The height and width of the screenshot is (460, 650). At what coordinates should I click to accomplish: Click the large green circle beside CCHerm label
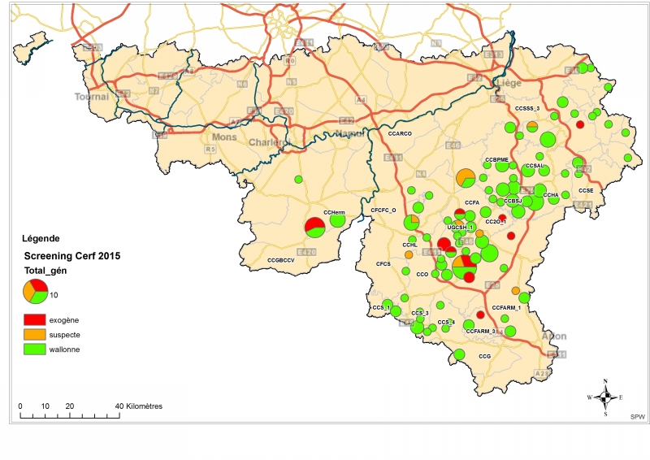[x=337, y=220]
